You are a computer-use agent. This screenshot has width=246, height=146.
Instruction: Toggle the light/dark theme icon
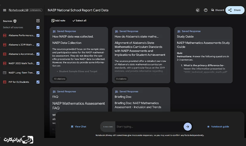(x=198, y=10)
